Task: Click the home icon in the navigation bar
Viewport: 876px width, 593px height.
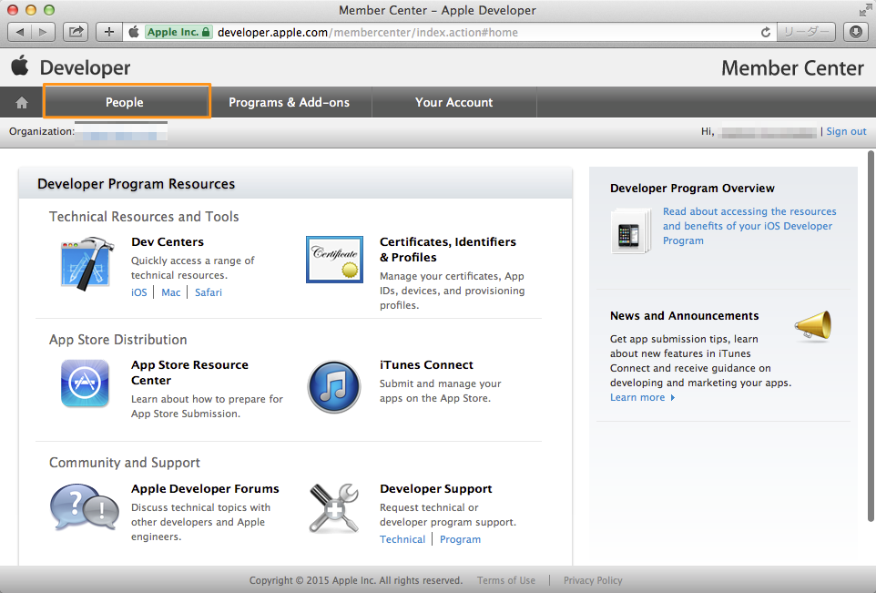Action: pos(22,102)
